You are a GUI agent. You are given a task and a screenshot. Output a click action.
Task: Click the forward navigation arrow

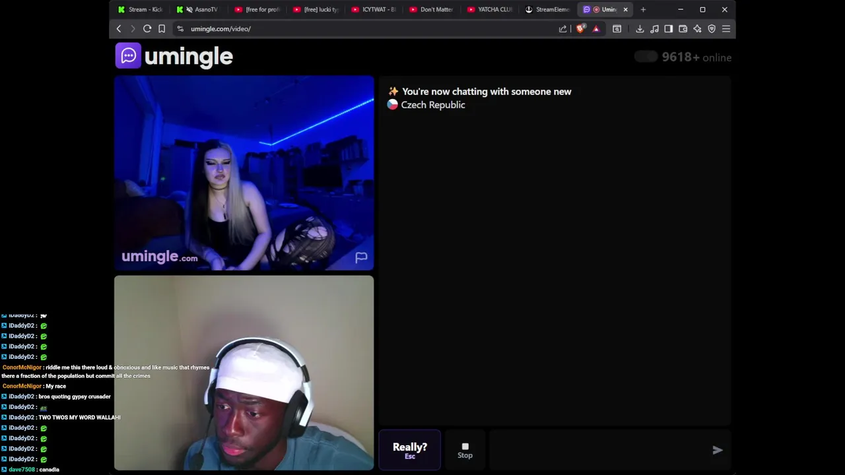pyautogui.click(x=133, y=29)
